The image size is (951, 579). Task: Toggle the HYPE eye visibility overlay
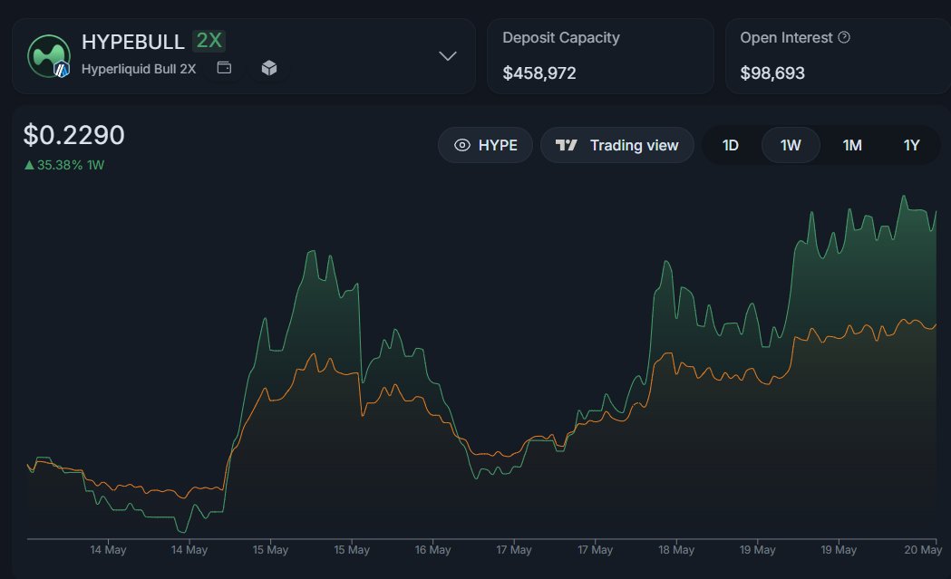click(485, 145)
